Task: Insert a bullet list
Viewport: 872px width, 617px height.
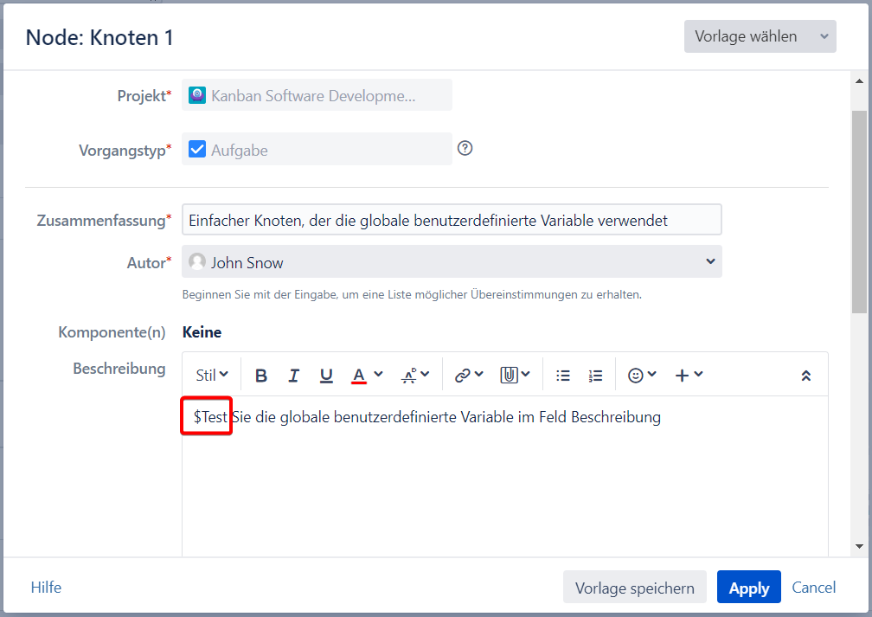Action: 563,376
